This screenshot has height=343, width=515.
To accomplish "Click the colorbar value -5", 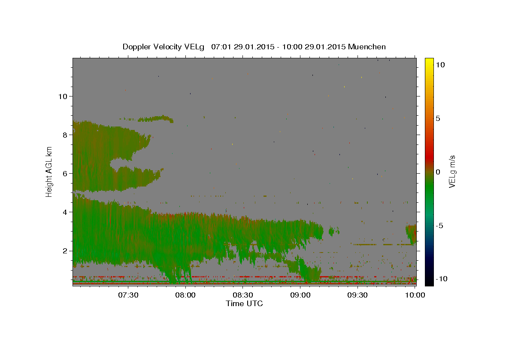I will pyautogui.click(x=440, y=226).
